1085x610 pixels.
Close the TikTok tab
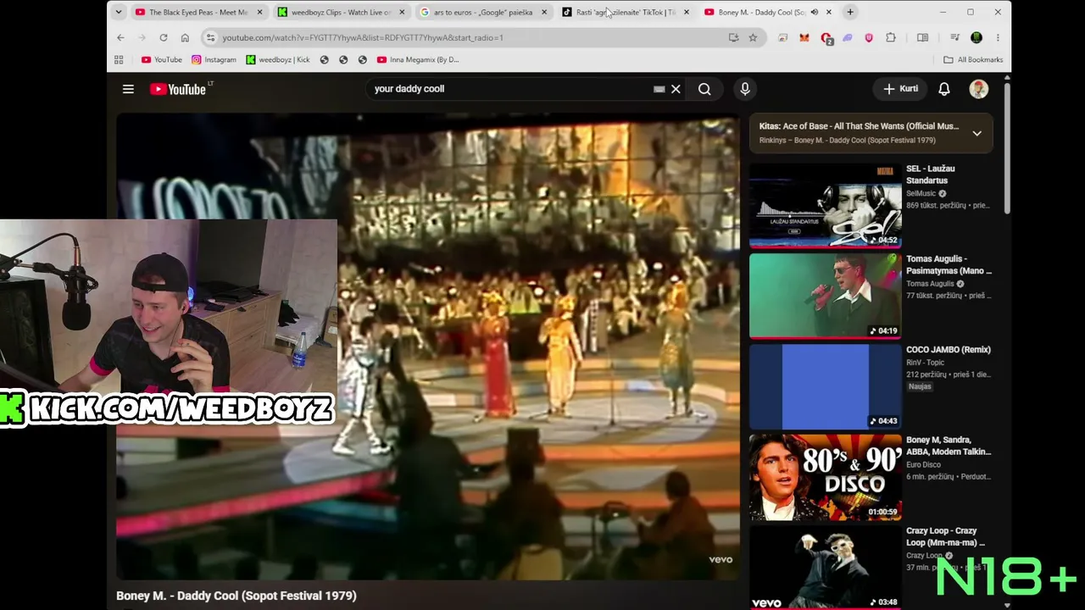(687, 12)
